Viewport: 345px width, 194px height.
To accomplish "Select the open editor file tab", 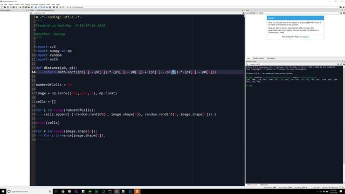I will 39,13.
